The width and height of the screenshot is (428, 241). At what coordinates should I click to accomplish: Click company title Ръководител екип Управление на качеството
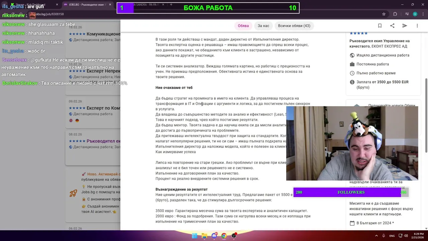[x=380, y=44]
